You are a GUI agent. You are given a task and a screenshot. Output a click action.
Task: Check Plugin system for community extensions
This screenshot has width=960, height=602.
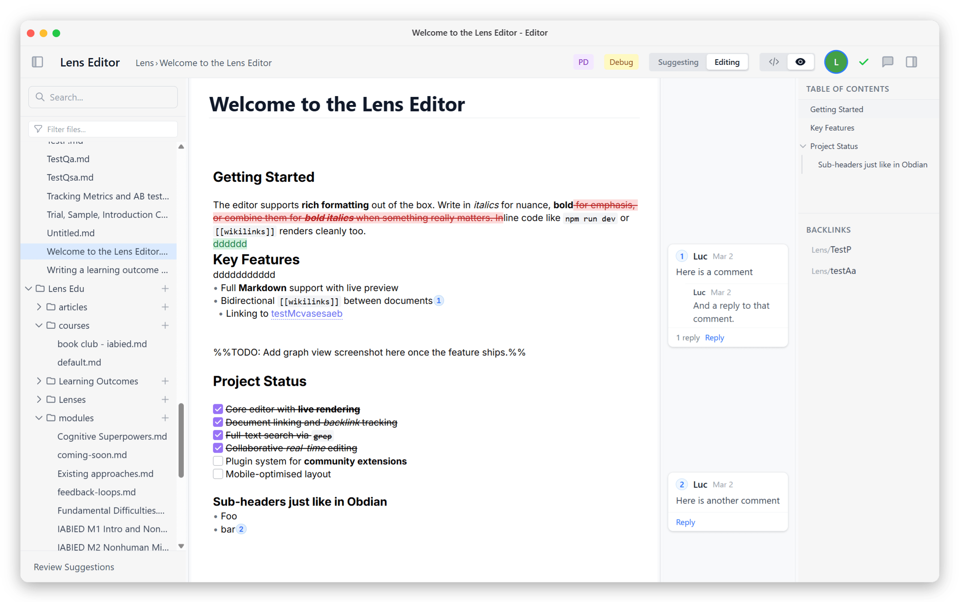click(218, 461)
